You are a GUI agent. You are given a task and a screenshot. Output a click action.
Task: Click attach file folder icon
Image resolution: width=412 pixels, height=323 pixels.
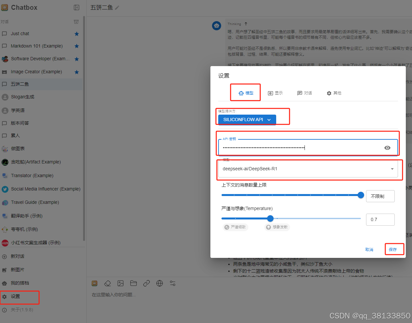click(x=134, y=284)
